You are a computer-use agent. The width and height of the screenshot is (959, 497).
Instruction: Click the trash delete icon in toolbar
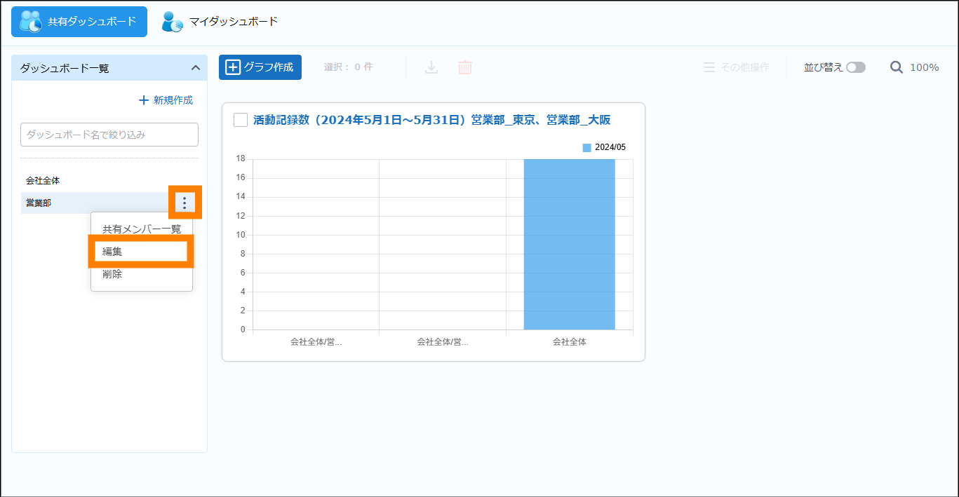(x=465, y=67)
